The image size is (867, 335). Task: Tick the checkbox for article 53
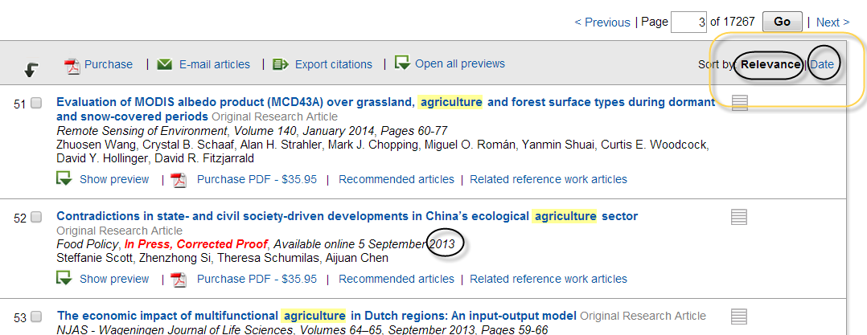(x=36, y=317)
